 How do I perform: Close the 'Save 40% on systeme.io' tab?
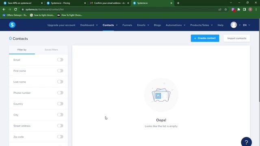pos(42,3)
